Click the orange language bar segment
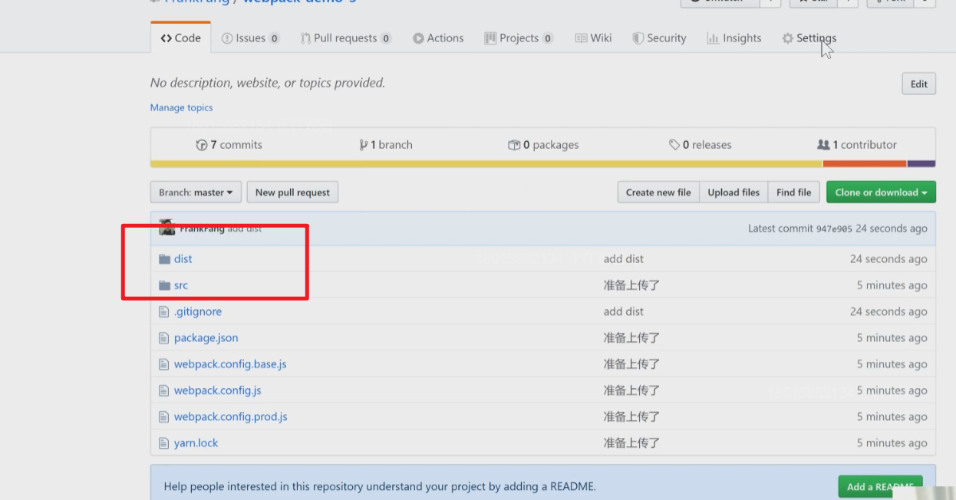 [x=865, y=164]
